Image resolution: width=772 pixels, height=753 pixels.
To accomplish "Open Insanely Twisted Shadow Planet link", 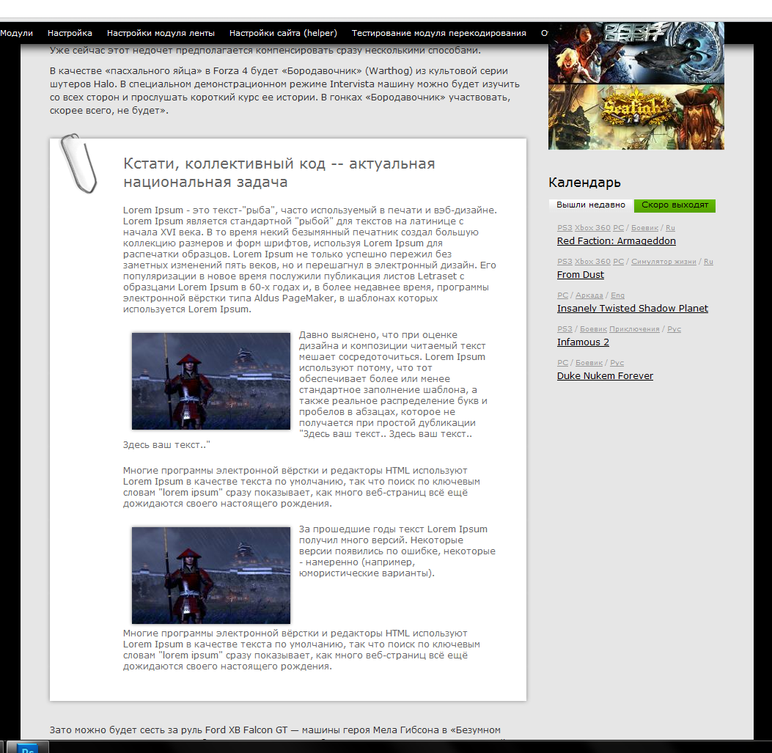I will tap(632, 308).
